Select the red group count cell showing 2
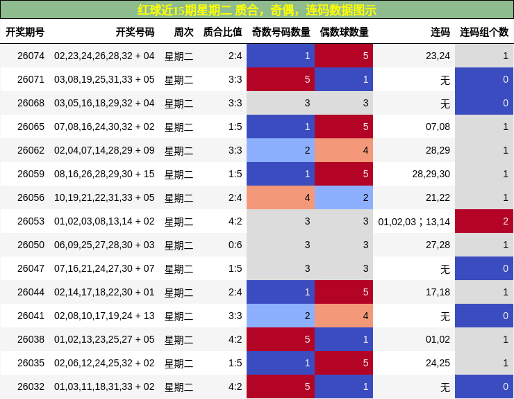514x399 pixels. pos(484,221)
